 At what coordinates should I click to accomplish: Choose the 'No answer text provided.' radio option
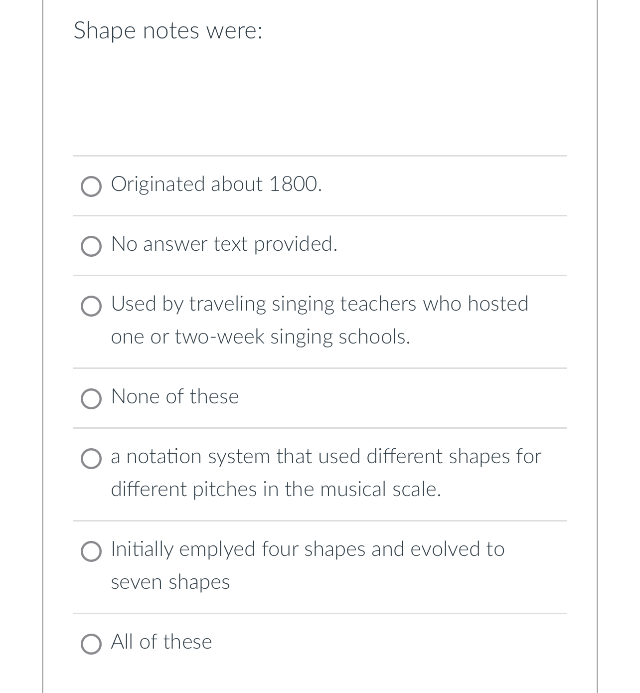[91, 246]
